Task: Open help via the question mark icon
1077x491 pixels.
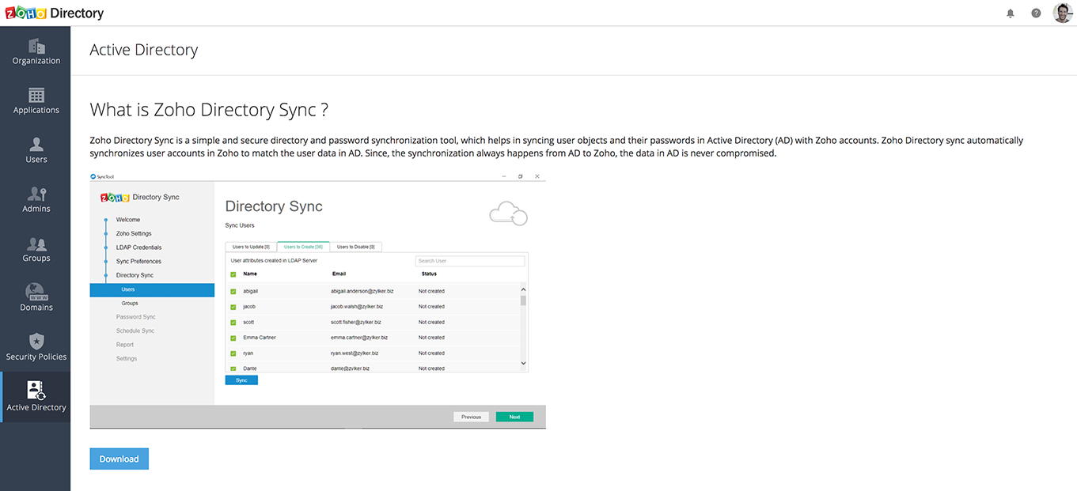Action: 1036,13
